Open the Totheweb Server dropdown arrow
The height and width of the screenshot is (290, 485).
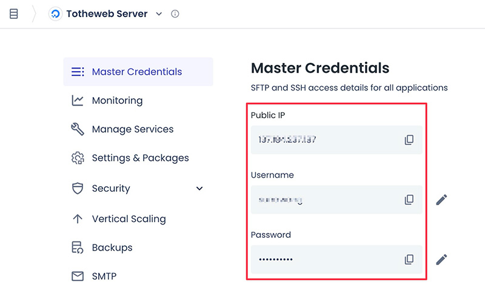(159, 14)
